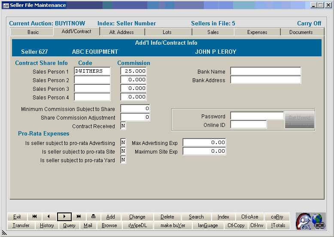
Task: Open the Expenses tab
Action: pos(257,32)
